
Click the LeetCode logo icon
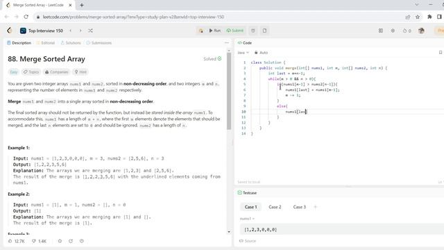coord(10,31)
